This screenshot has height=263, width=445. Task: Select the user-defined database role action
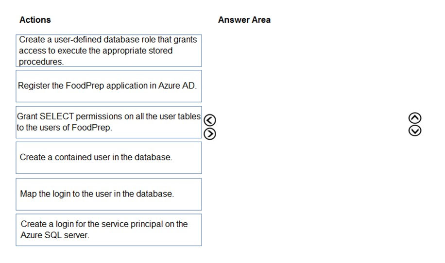tap(109, 51)
